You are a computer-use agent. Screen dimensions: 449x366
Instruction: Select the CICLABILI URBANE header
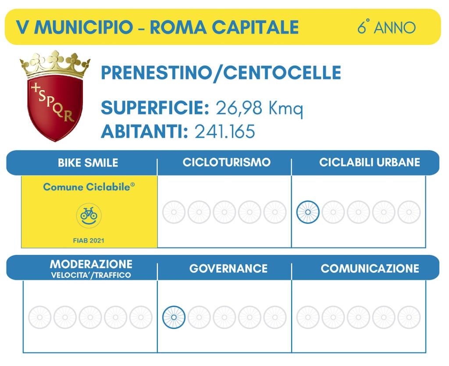pos(369,162)
